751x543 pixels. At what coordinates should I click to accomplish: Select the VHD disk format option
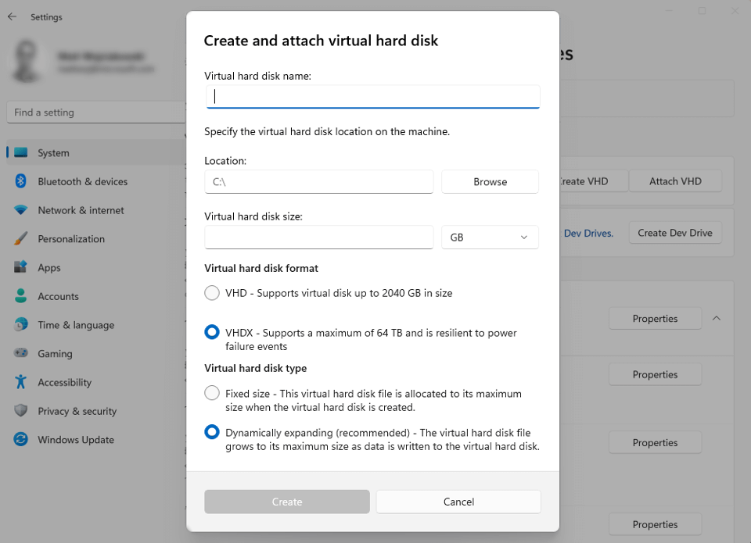[x=211, y=292]
